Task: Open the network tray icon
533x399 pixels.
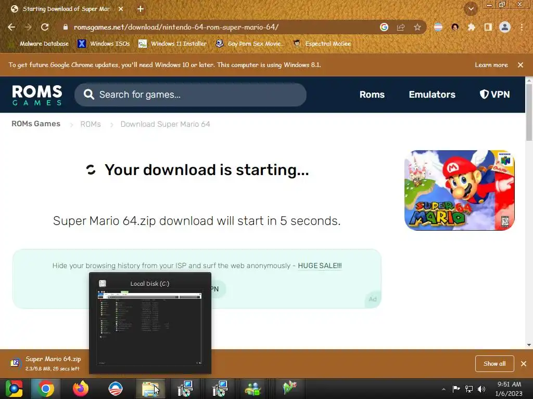Action: point(469,389)
